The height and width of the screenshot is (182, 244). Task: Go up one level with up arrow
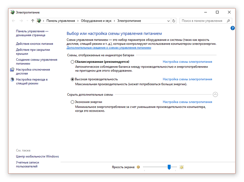33,21
